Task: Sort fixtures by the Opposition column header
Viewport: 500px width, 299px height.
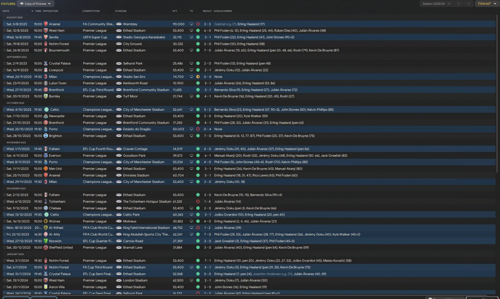Action: [x=50, y=11]
